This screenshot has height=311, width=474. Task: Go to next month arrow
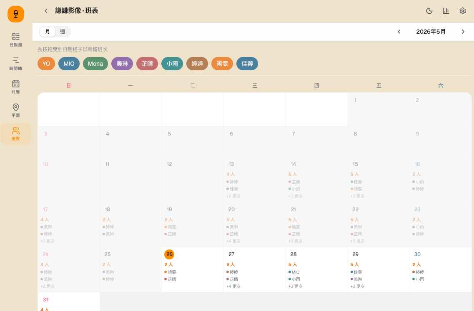(x=463, y=32)
